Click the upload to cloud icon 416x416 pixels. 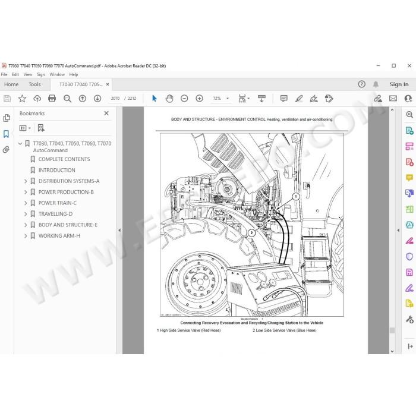point(37,99)
